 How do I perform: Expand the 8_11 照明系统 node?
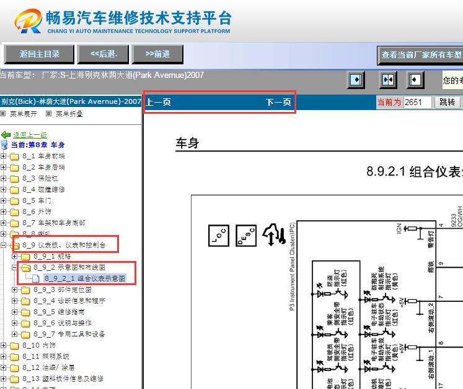click(x=3, y=357)
